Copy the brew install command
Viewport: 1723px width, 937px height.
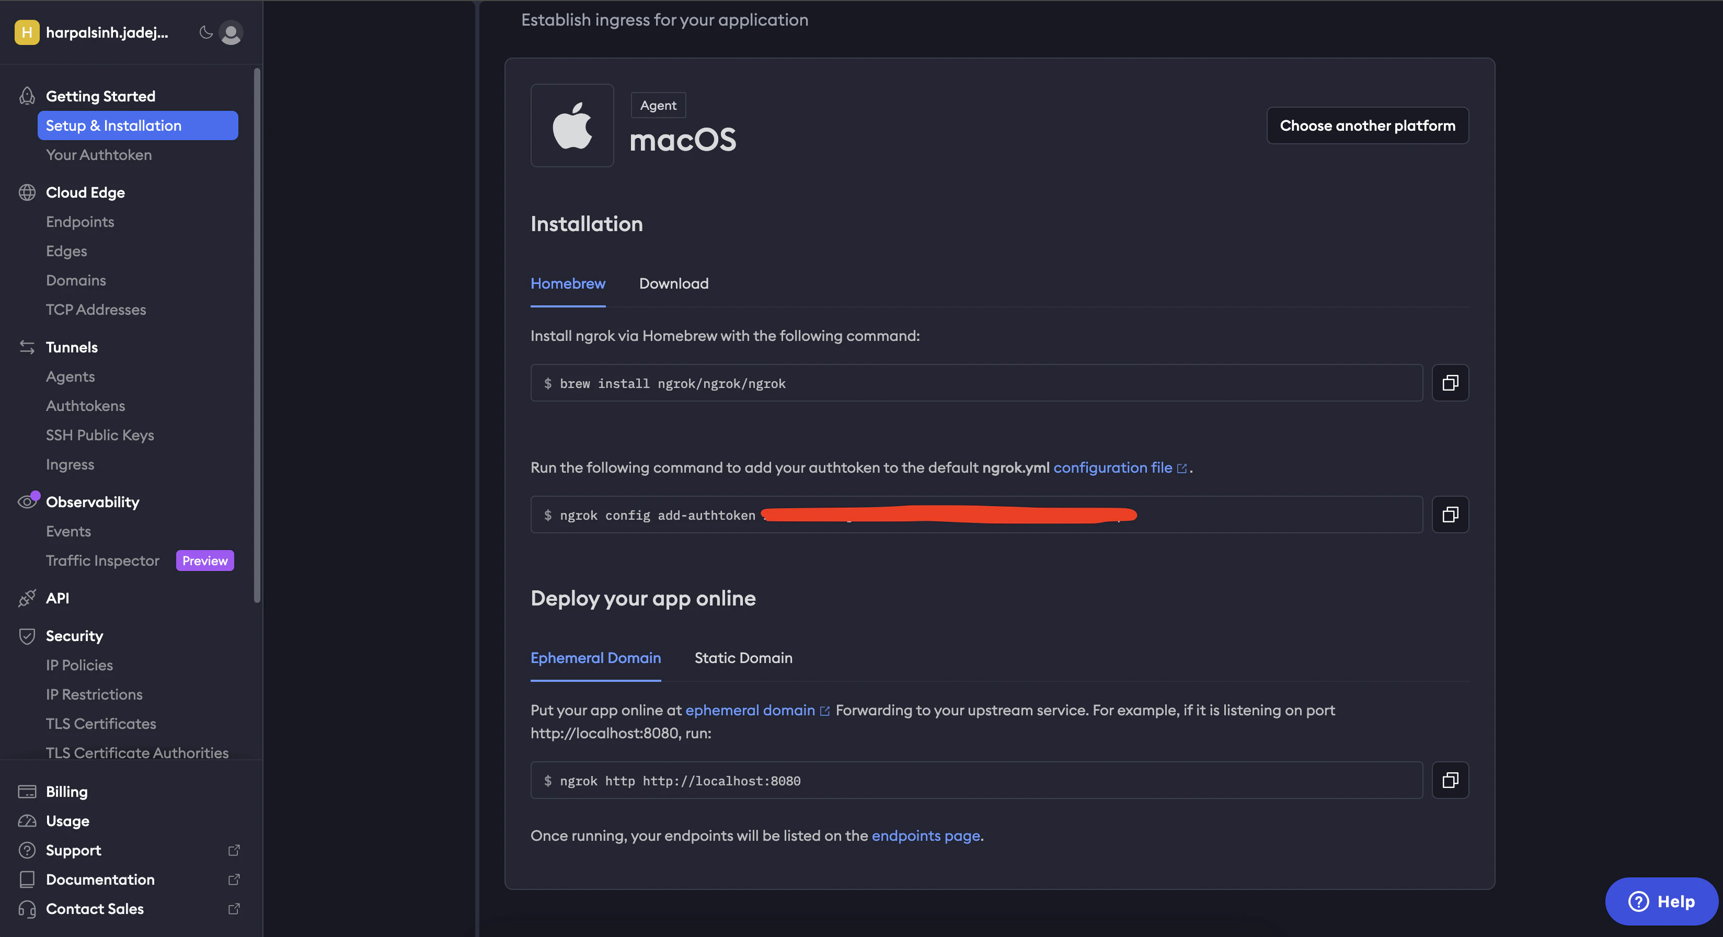pyautogui.click(x=1450, y=383)
